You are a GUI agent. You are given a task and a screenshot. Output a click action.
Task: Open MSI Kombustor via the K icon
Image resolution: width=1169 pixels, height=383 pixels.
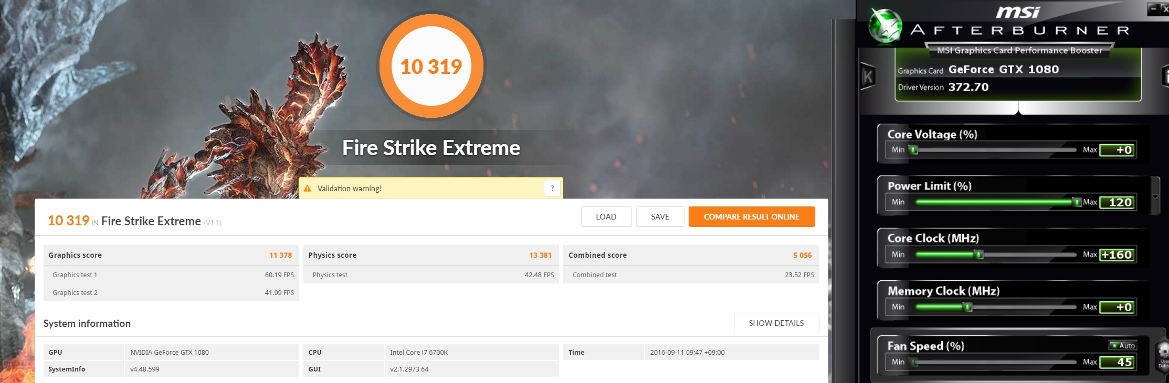(868, 76)
